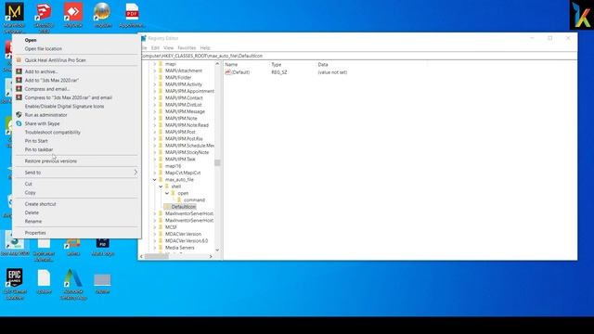Choose Cut in the context menu
594x334 pixels.
tap(29, 184)
